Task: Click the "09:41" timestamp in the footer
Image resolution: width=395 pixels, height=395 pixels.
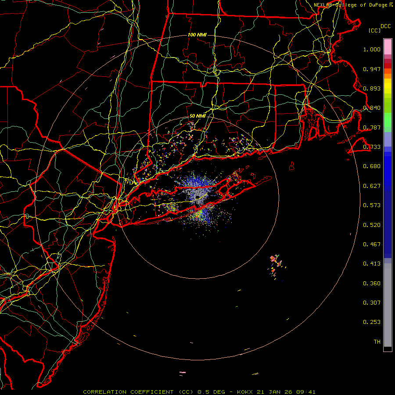Action: coord(305,392)
